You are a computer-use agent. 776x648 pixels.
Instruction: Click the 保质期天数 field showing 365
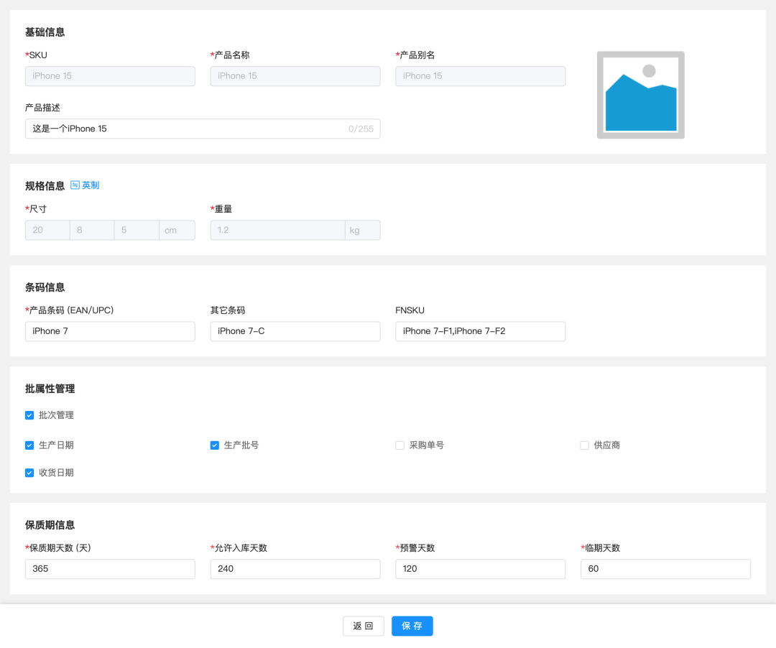pos(110,569)
